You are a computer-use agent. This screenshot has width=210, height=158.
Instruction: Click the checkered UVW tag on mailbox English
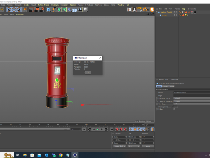(183, 12)
